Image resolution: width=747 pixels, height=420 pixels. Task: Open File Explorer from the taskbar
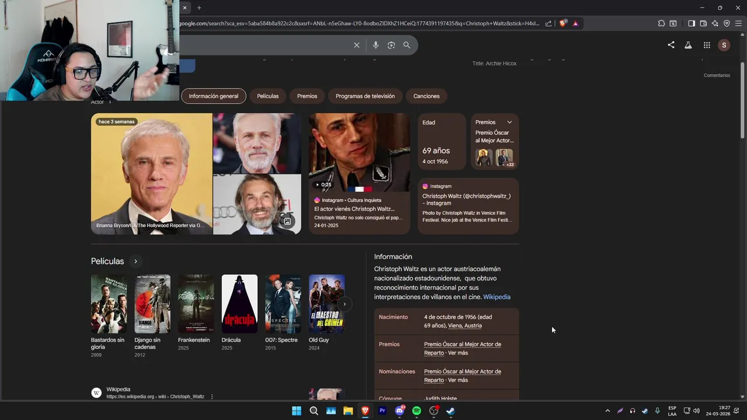point(348,411)
